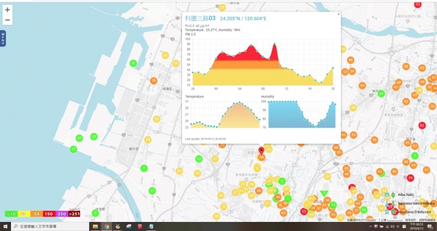The width and height of the screenshot is (437, 231).
Task: Select the green 1 sensor marker
Action: click(288, 199)
